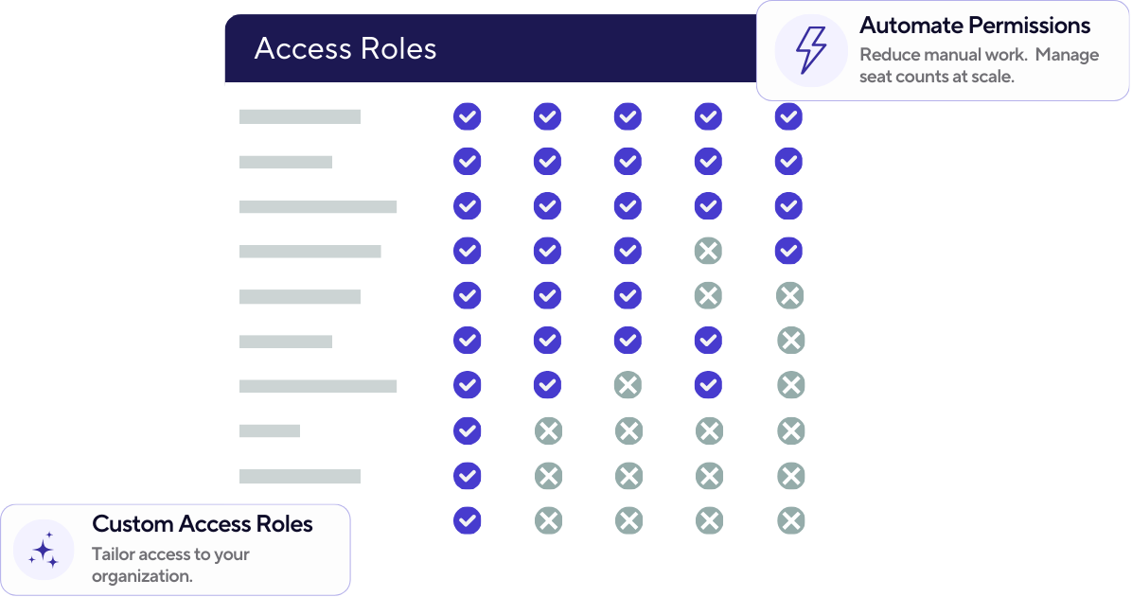Click the lightning bolt icon
Image resolution: width=1132 pixels, height=597 pixels.
(811, 50)
